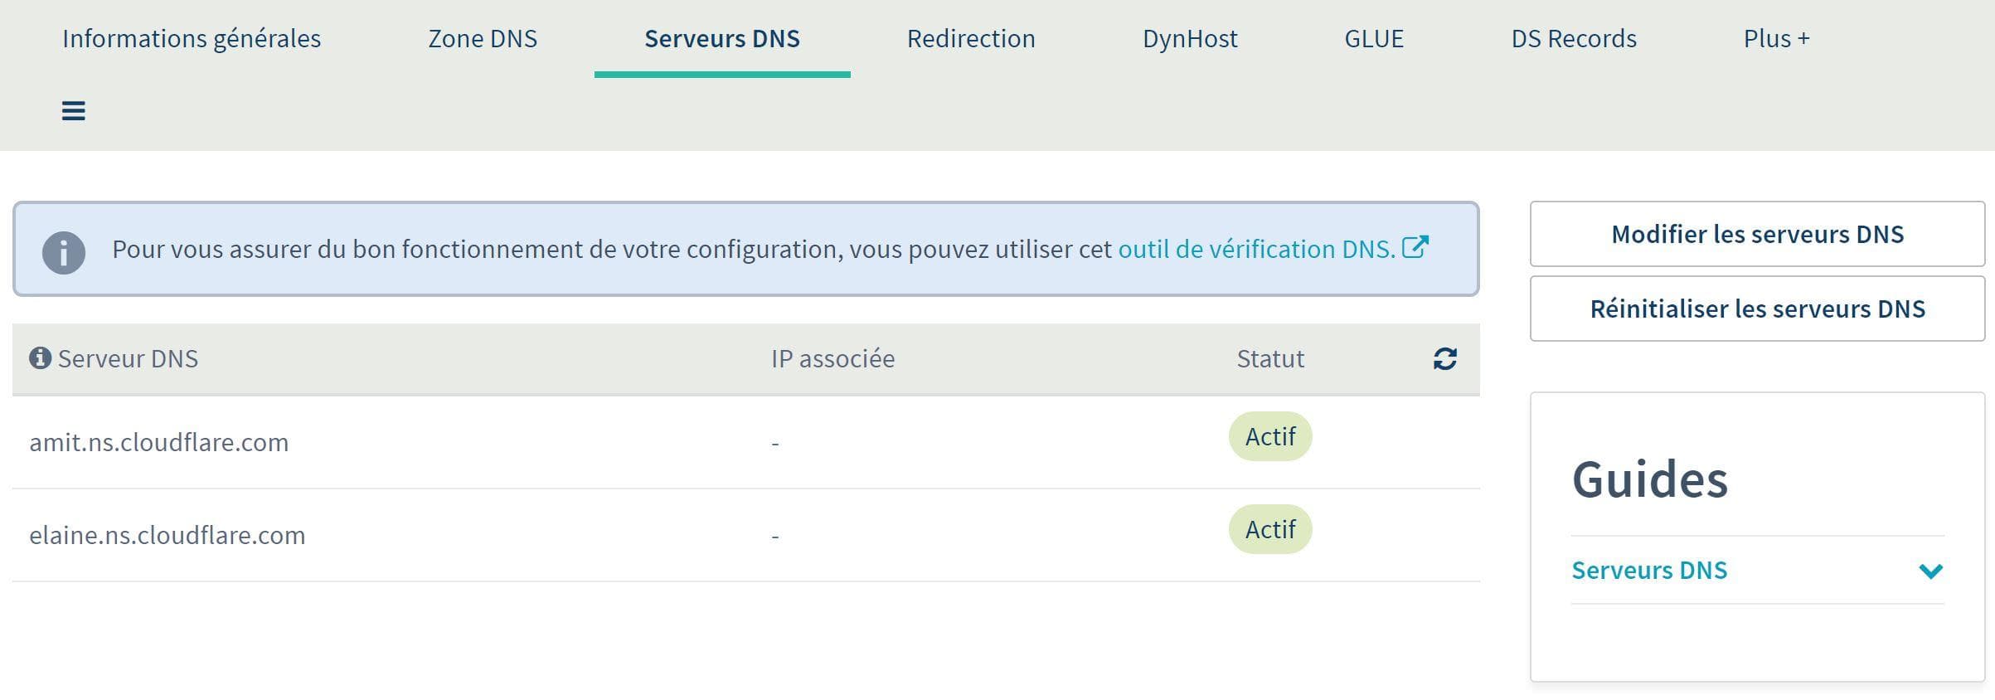This screenshot has height=700, width=1995.
Task: Click the Serveur DNS column header text
Action: coord(128,358)
